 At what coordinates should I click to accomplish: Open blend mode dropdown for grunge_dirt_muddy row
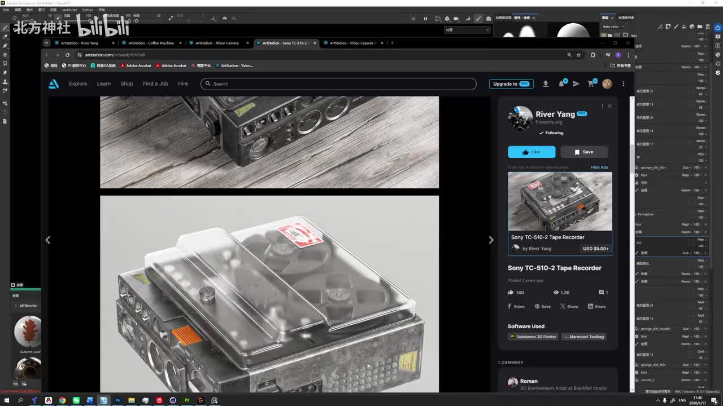pos(686,329)
